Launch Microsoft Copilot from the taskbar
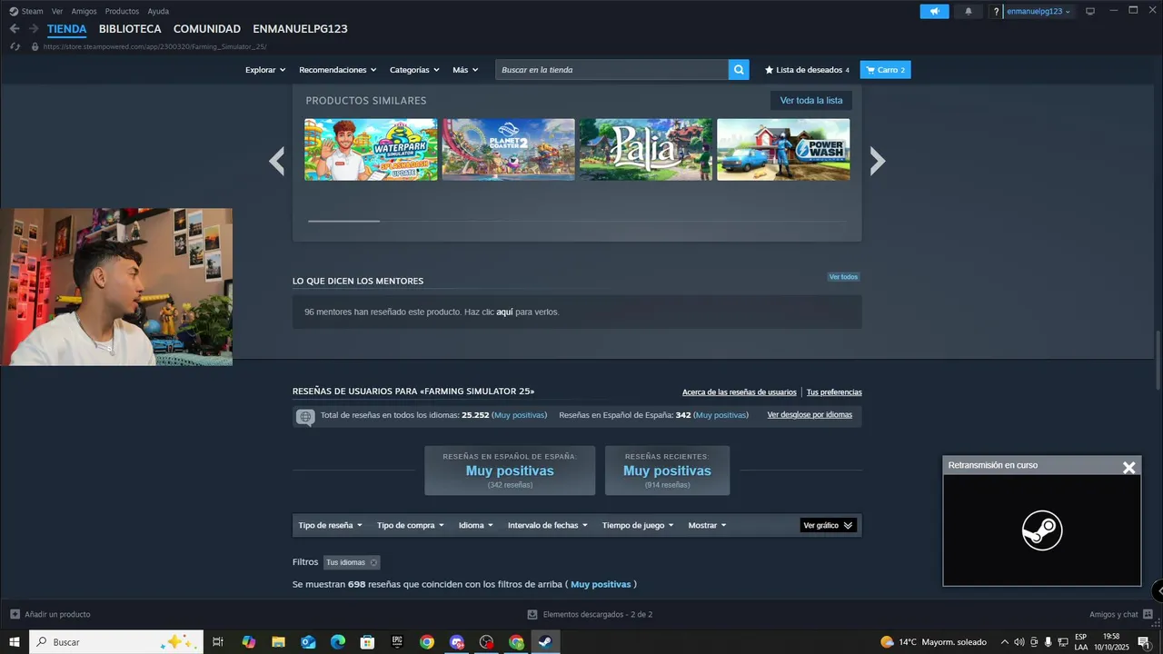Image resolution: width=1163 pixels, height=654 pixels. tap(248, 642)
